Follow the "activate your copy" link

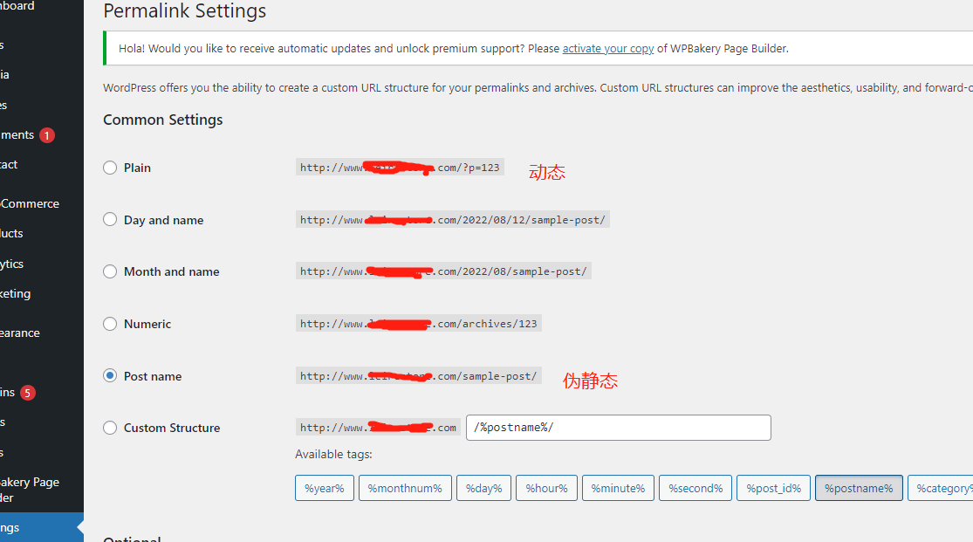pyautogui.click(x=607, y=49)
